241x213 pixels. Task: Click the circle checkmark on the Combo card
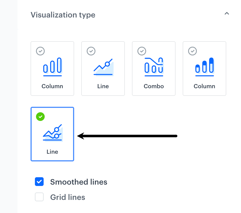(141, 51)
